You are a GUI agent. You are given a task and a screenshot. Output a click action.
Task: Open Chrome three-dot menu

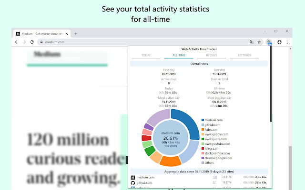[287, 42]
